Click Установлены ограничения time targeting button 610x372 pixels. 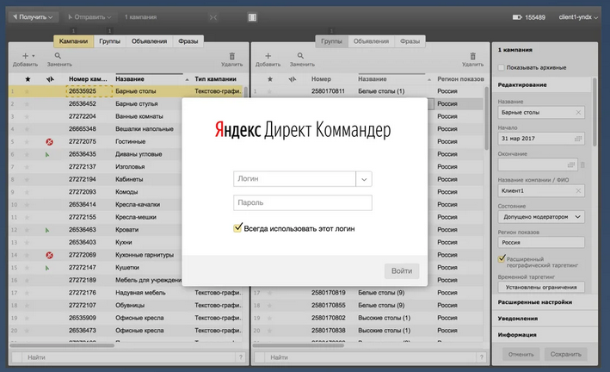541,288
